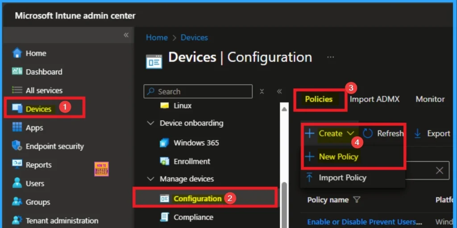457x228 pixels.
Task: Select Enrollment menu item text
Action: coord(192,161)
